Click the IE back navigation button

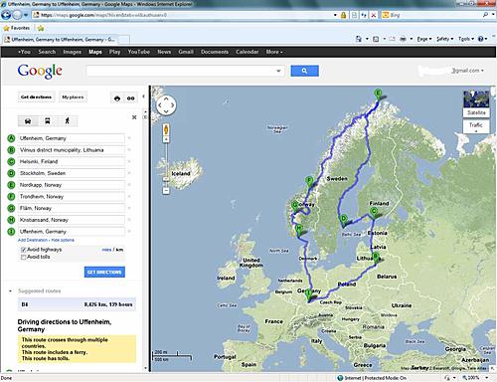6,15
